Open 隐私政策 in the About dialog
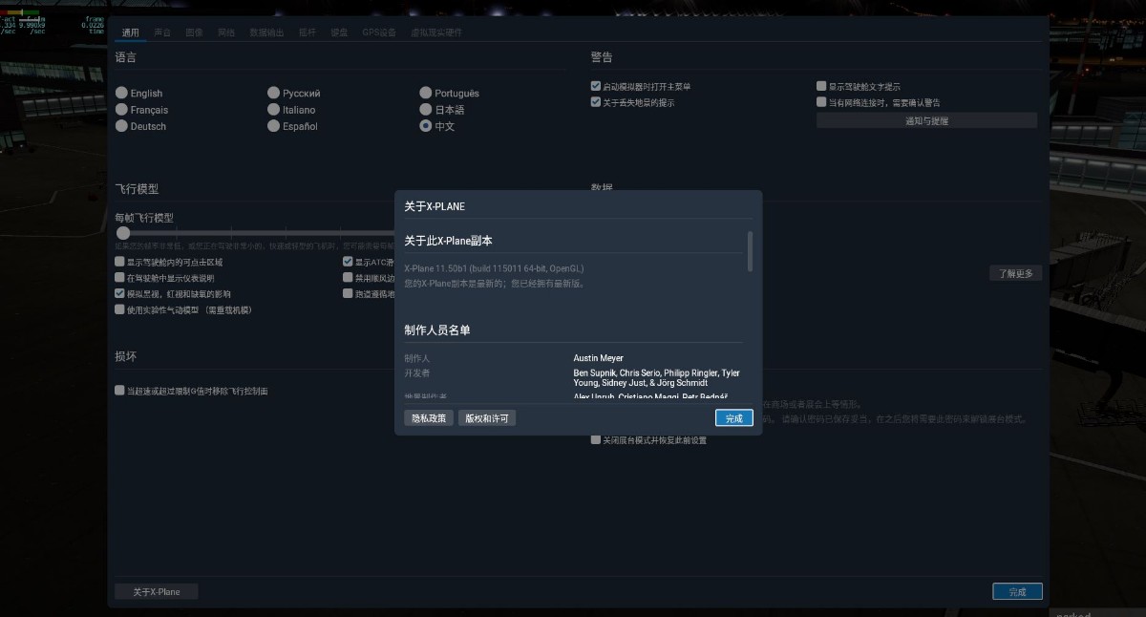 pos(429,417)
